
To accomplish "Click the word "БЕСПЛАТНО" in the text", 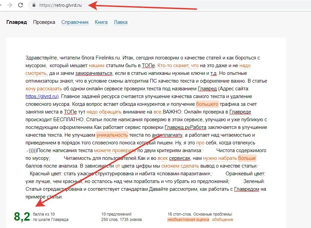I will (68, 120).
